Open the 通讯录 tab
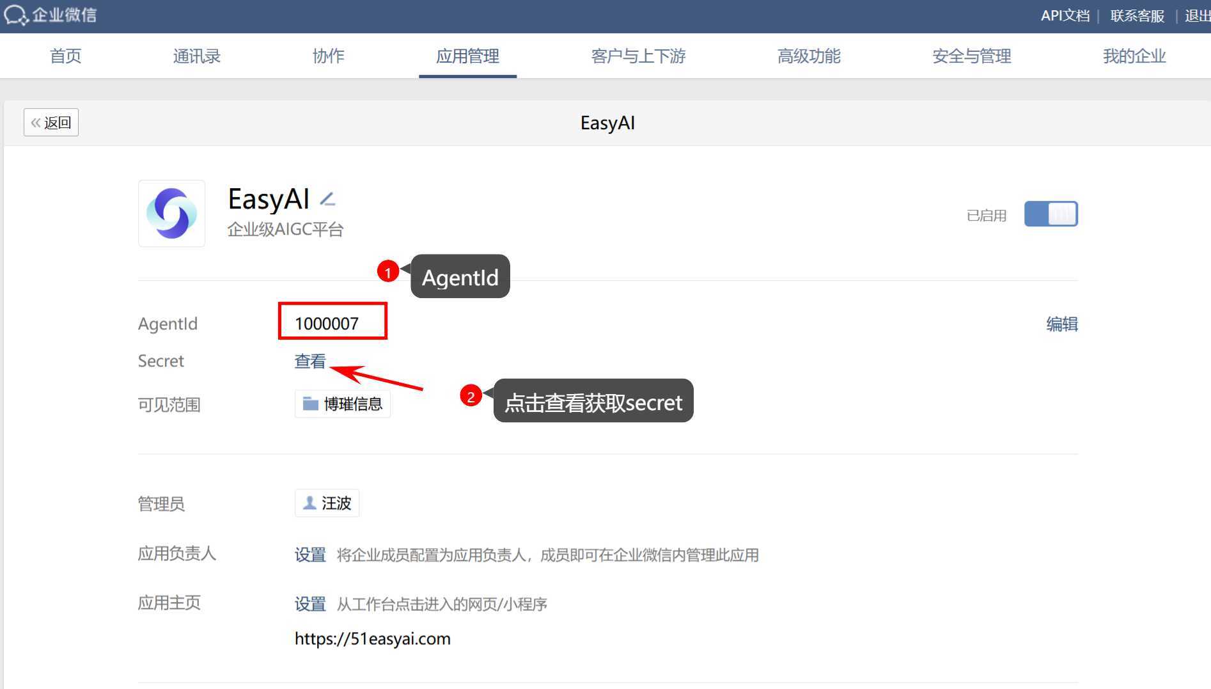This screenshot has height=689, width=1211. tap(197, 56)
